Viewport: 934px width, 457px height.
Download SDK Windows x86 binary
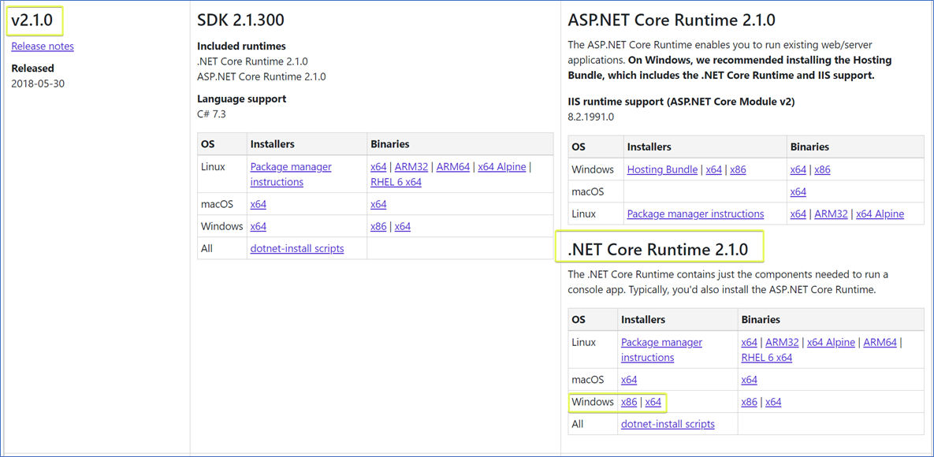378,226
